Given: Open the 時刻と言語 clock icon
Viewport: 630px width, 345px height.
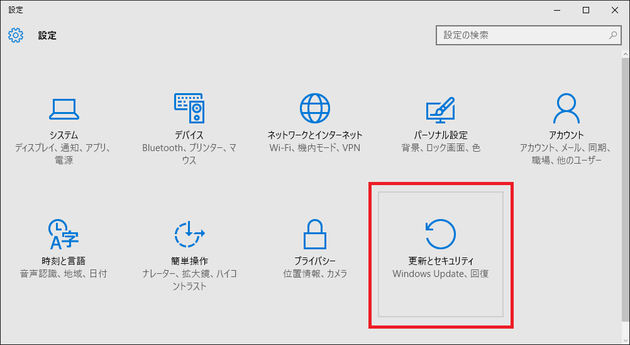Looking at the screenshot, I should (x=63, y=235).
